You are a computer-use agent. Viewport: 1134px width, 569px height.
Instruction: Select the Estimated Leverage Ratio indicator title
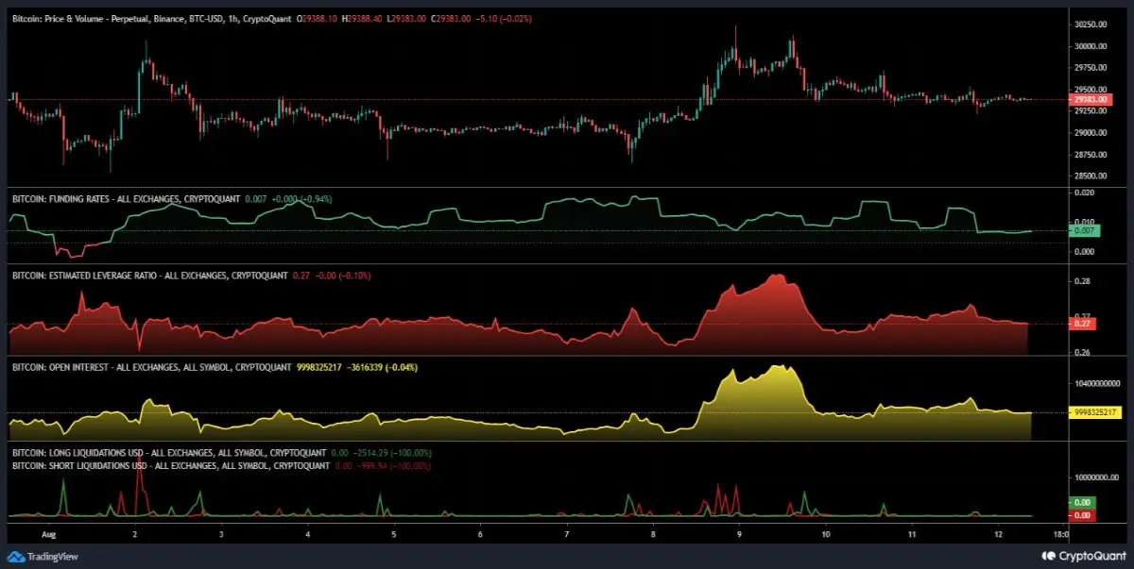(x=148, y=276)
